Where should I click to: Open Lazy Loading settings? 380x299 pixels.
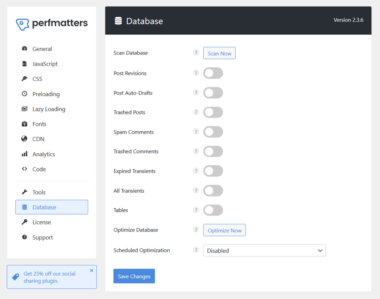[x=52, y=109]
